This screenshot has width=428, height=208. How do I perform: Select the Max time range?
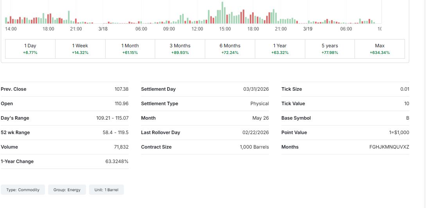click(380, 49)
